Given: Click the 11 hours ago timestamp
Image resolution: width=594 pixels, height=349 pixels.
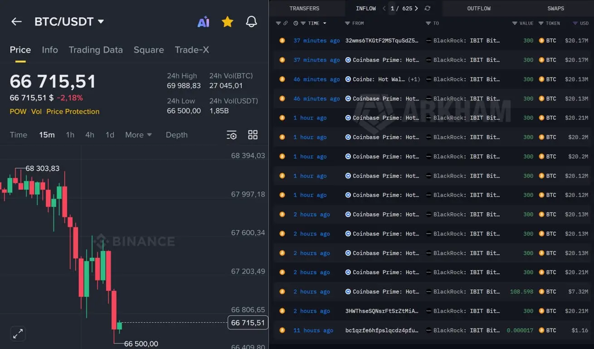Looking at the screenshot, I should click(313, 330).
